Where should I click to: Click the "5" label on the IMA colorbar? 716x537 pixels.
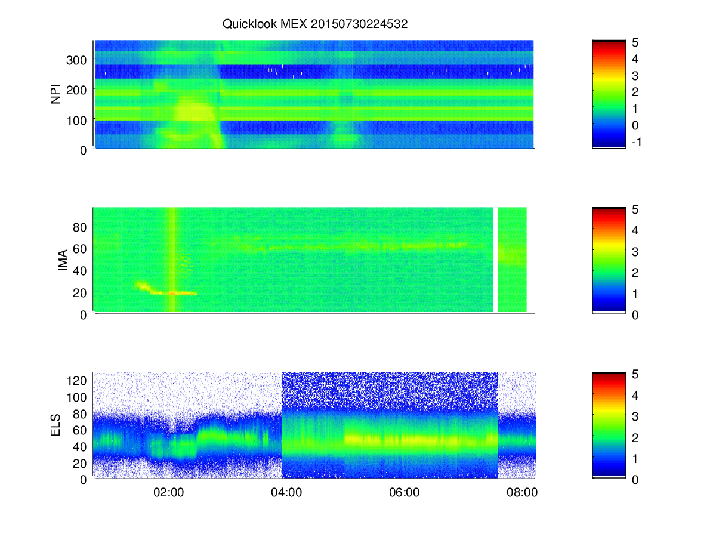point(635,209)
